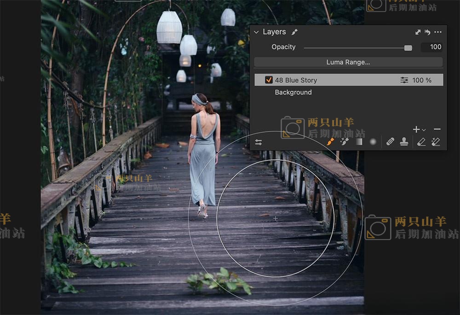Click the reset arrow in Layers header
460x315 pixels.
point(427,32)
